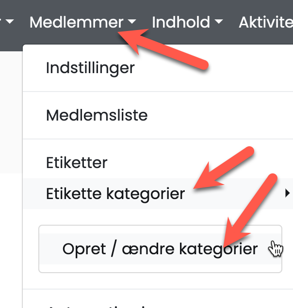Select Indstillinger from the Medlemmer menu
The height and width of the screenshot is (308, 293).
pos(90,68)
